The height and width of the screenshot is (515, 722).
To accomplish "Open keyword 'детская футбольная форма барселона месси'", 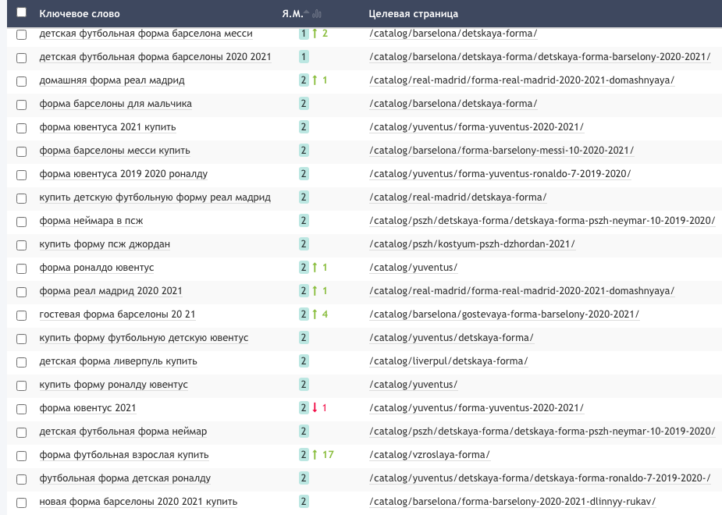I will tap(146, 34).
